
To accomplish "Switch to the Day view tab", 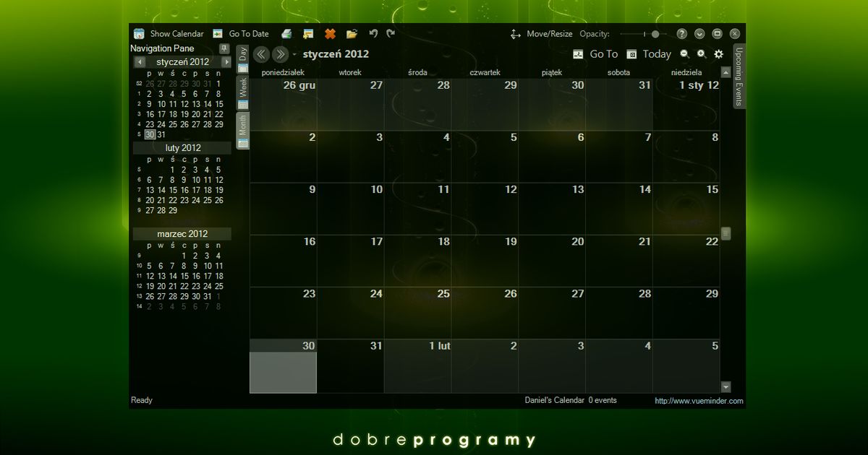I will (x=243, y=59).
